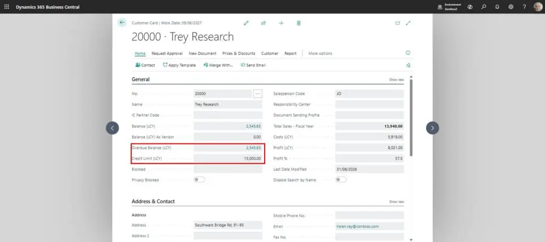Image resolution: width=545 pixels, height=242 pixels.
Task: Collapse the General section header
Action: pos(141,80)
